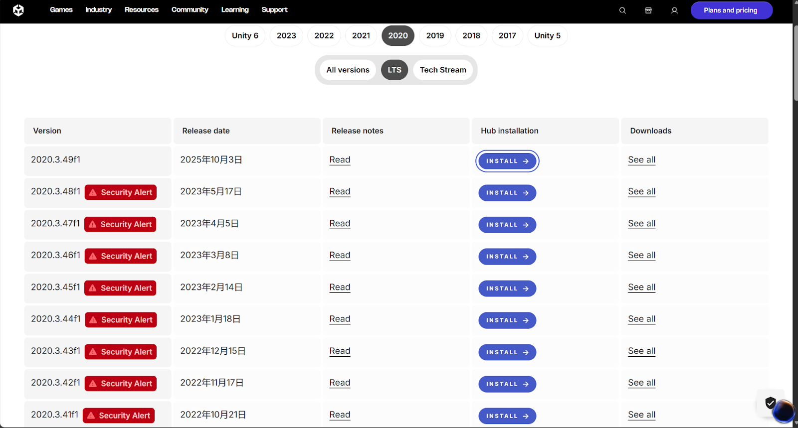The image size is (798, 428).
Task: Read release notes for 2020.3.47f1
Action: [340, 224]
